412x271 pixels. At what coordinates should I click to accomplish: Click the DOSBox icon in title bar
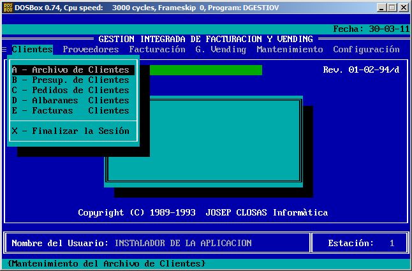[x=8, y=7]
